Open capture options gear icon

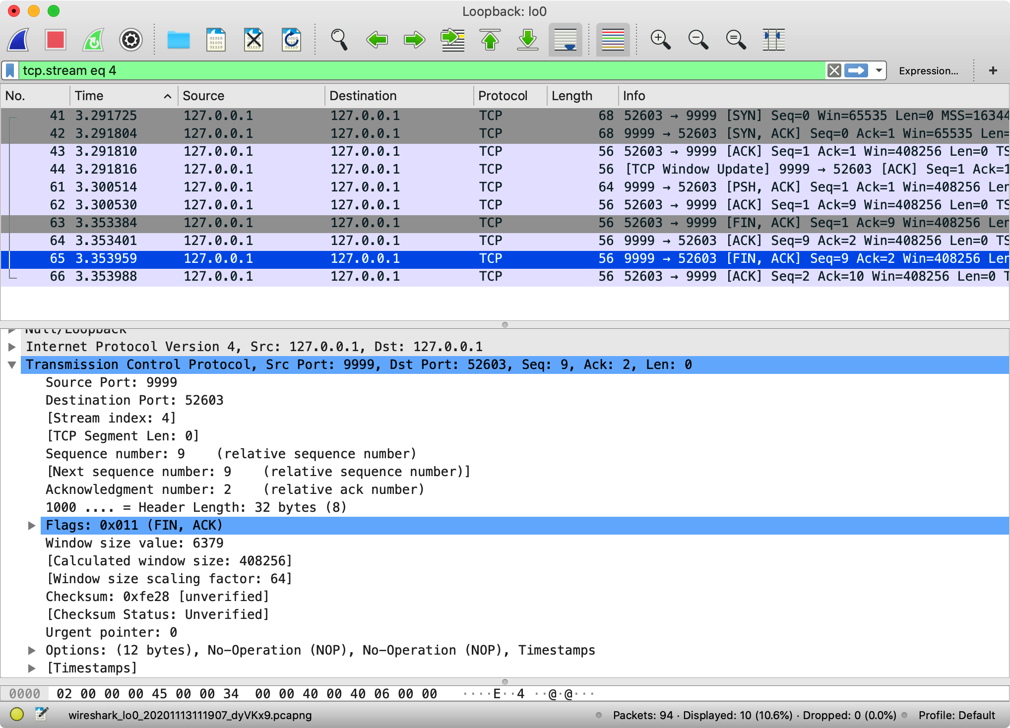(131, 40)
